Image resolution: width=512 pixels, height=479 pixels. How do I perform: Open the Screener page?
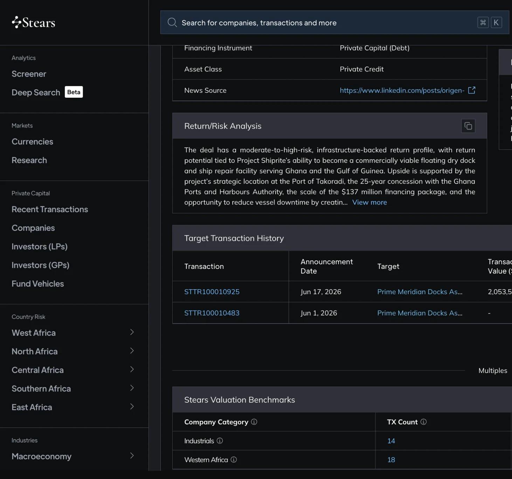pos(29,74)
